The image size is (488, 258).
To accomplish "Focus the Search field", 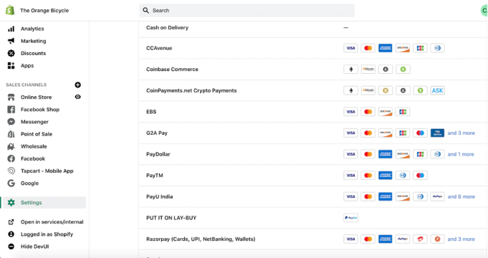I will click(247, 11).
